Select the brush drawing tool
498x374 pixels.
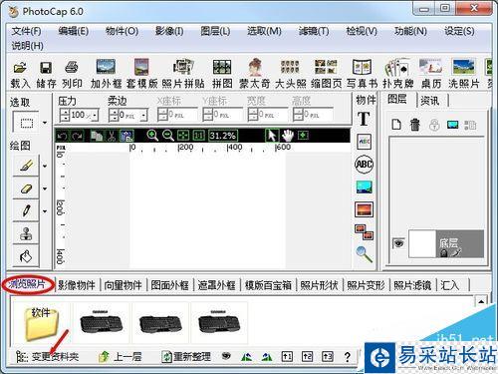[26, 166]
